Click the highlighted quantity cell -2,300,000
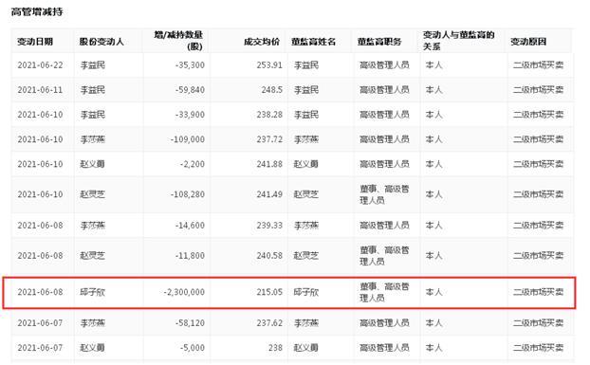The width and height of the screenshot is (590, 365). point(184,292)
